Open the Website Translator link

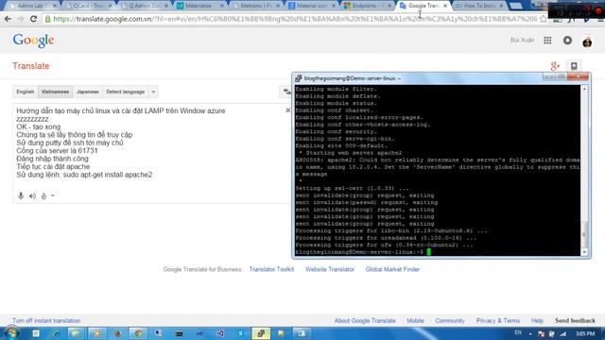click(x=330, y=269)
